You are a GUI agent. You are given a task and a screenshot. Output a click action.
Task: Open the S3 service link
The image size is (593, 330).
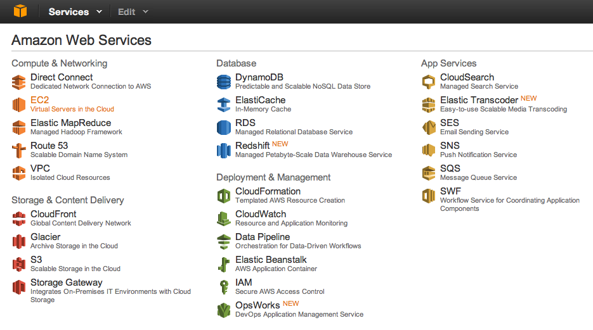[36, 260]
